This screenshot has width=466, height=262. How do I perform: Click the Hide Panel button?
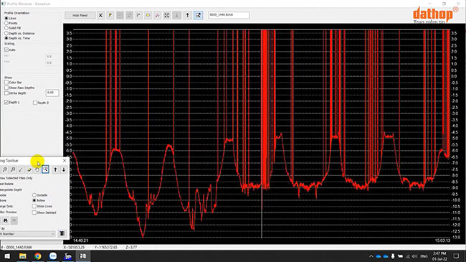tap(80, 15)
